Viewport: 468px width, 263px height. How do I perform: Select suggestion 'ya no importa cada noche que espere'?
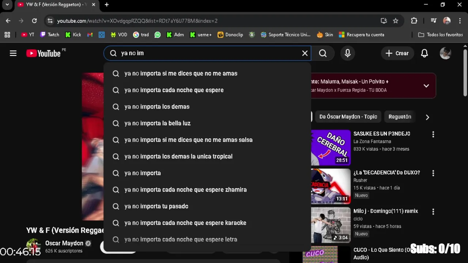[x=207, y=90]
